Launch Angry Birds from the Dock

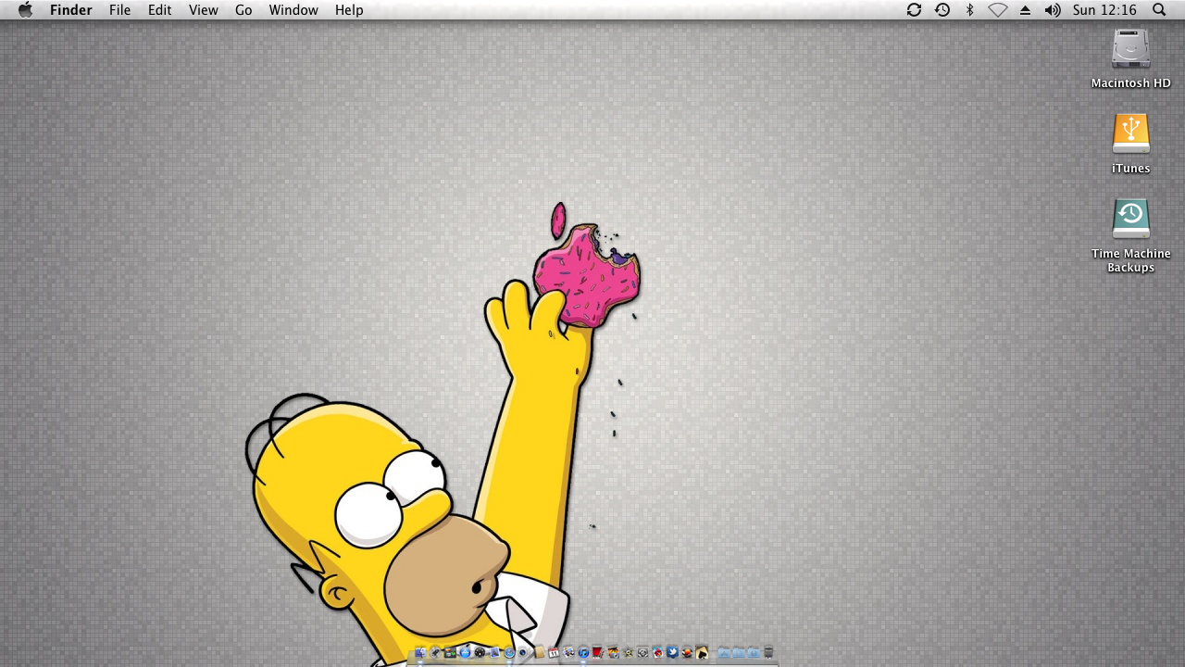click(657, 652)
